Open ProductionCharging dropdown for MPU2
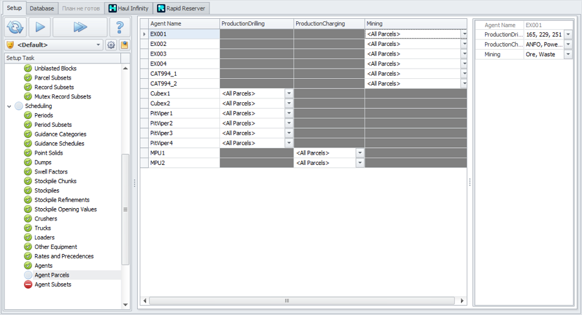 click(x=360, y=163)
